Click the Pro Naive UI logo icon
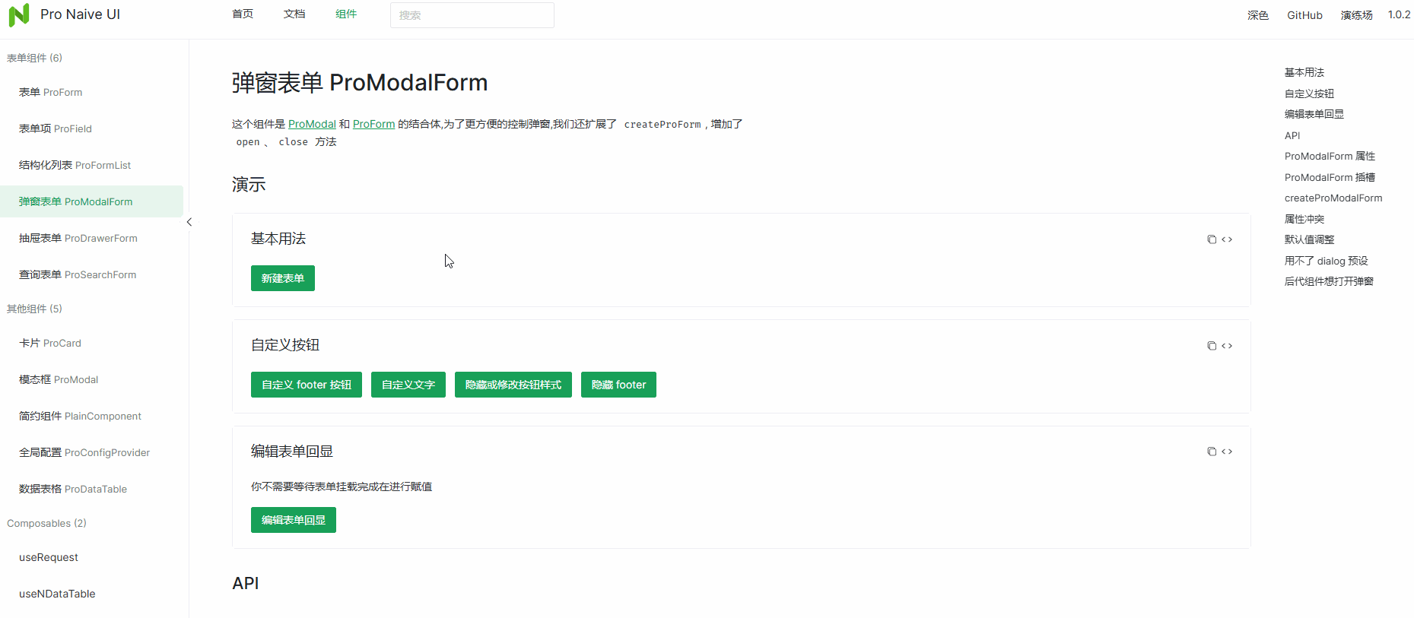 [x=19, y=14]
